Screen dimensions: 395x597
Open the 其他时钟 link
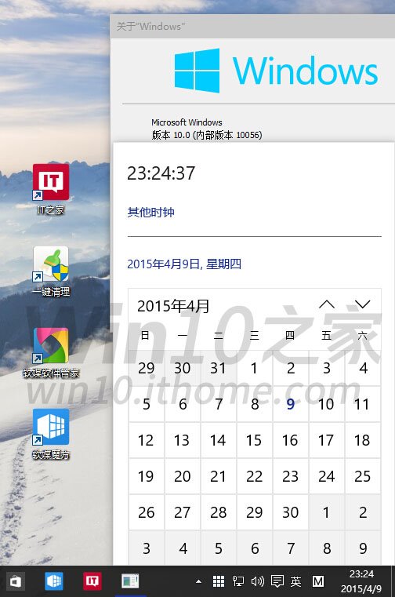click(x=150, y=212)
